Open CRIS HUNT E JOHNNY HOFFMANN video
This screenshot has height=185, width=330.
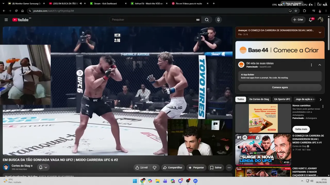(308, 172)
